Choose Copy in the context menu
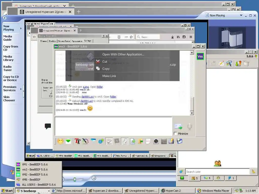This screenshot has height=194, width=259. tap(106, 69)
